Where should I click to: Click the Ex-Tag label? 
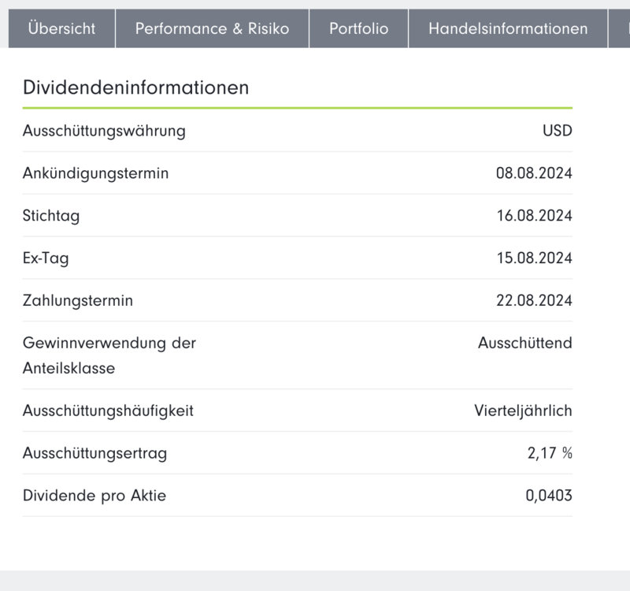46,258
